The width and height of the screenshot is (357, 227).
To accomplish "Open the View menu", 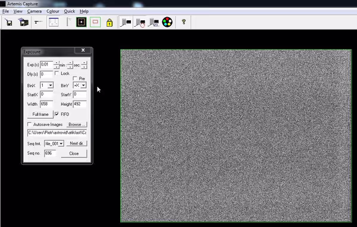I will click(x=18, y=11).
